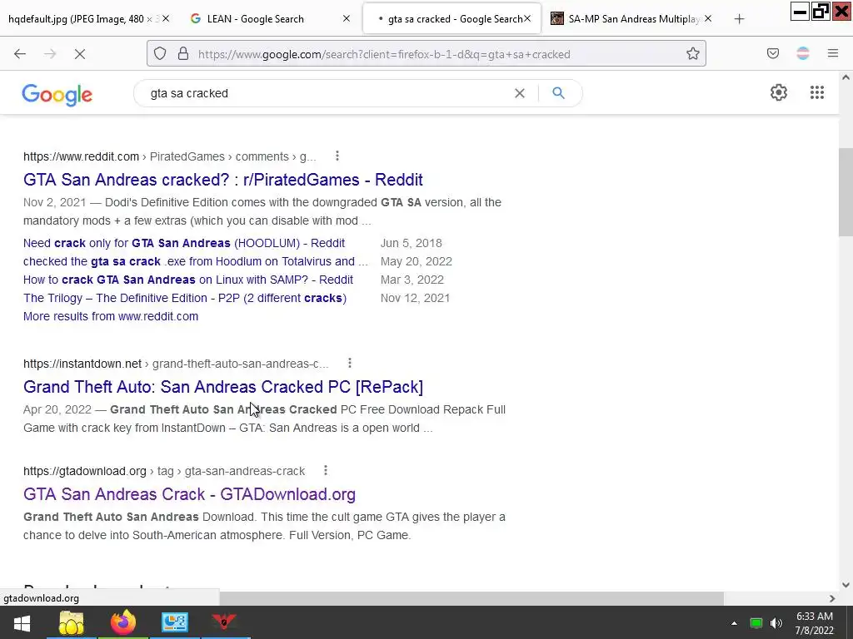The image size is (853, 639).
Task: Close the SA-MP San Andreas tab
Action: (x=708, y=19)
